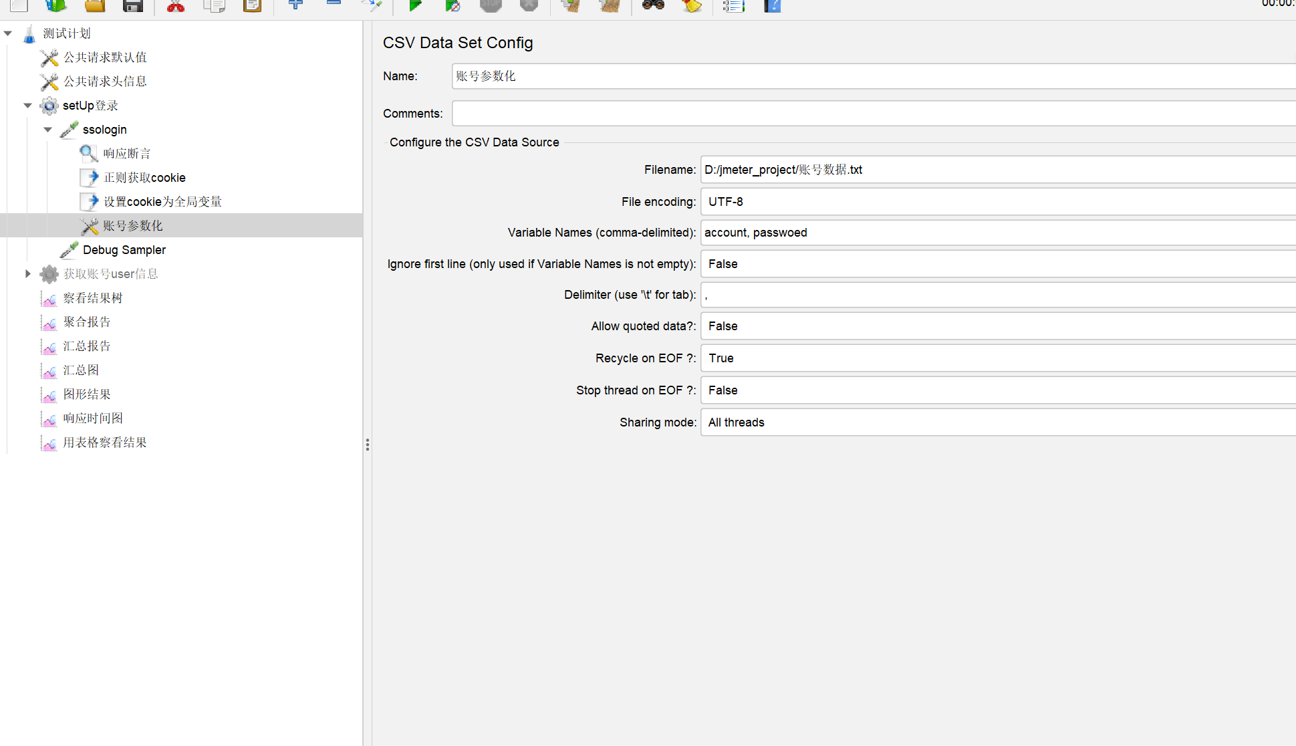Select 正则获取cookie extractor item
The image size is (1296, 746).
tap(144, 178)
